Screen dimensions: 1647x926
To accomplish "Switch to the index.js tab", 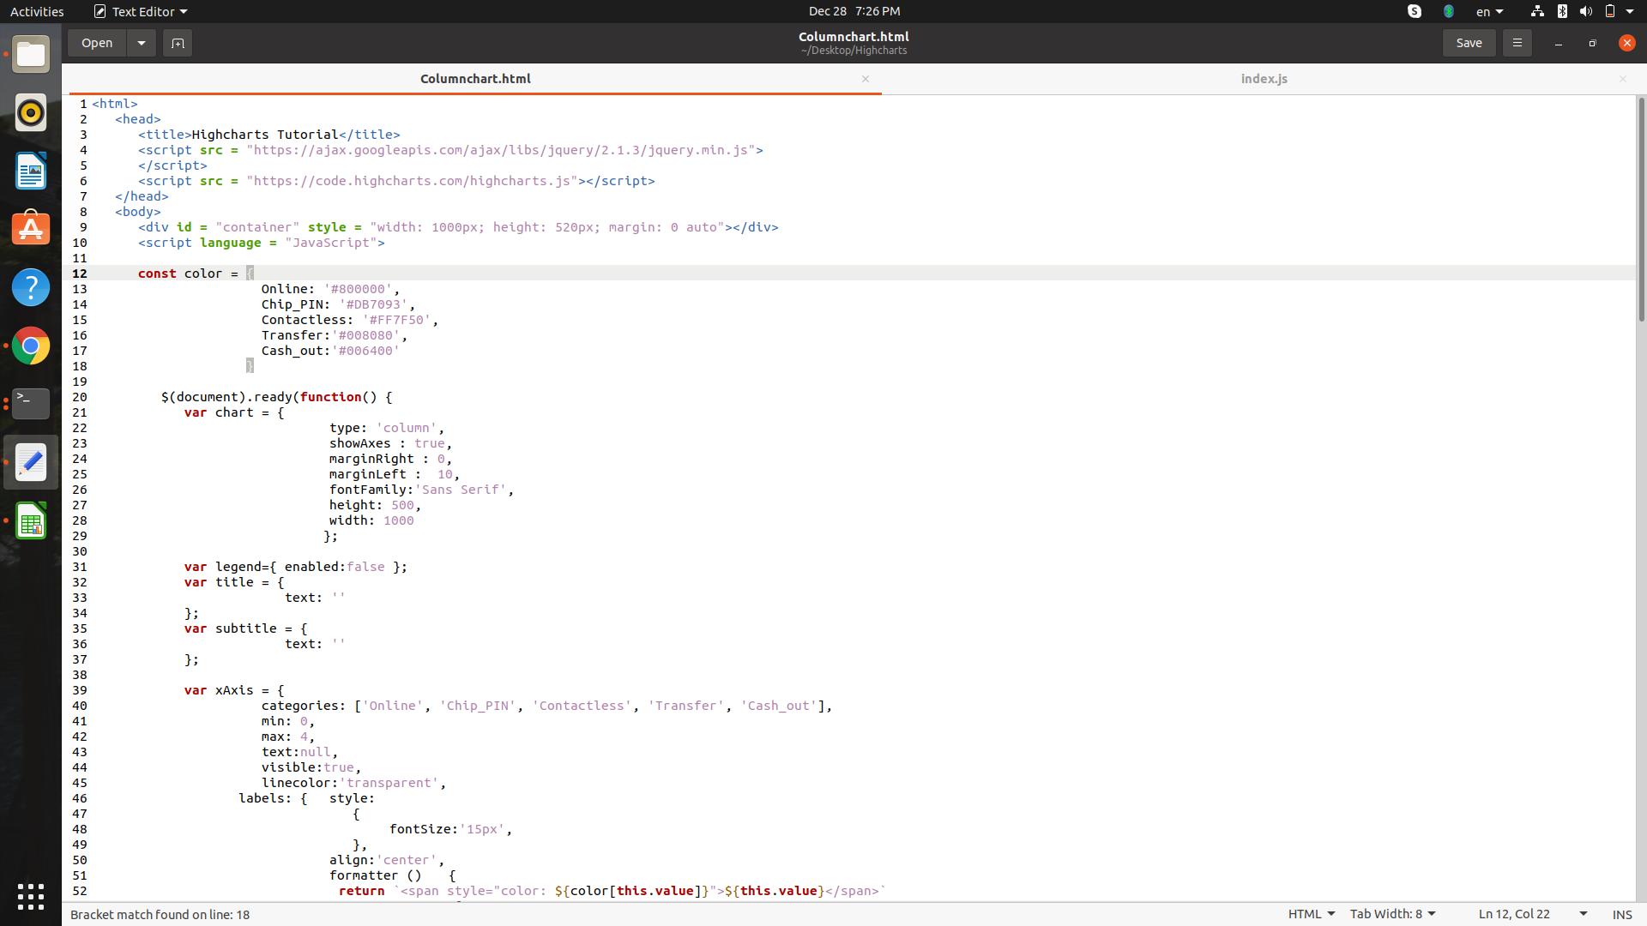I will coord(1264,79).
